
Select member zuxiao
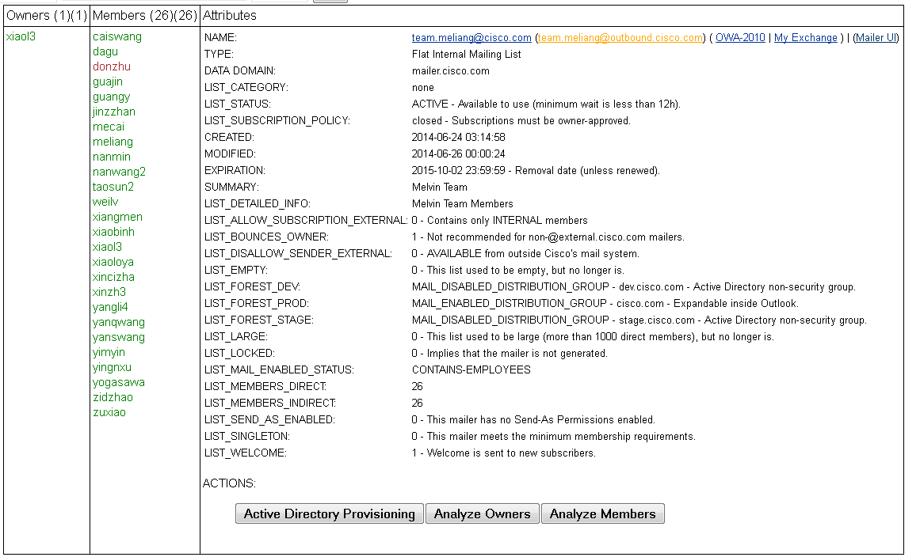[x=109, y=412]
